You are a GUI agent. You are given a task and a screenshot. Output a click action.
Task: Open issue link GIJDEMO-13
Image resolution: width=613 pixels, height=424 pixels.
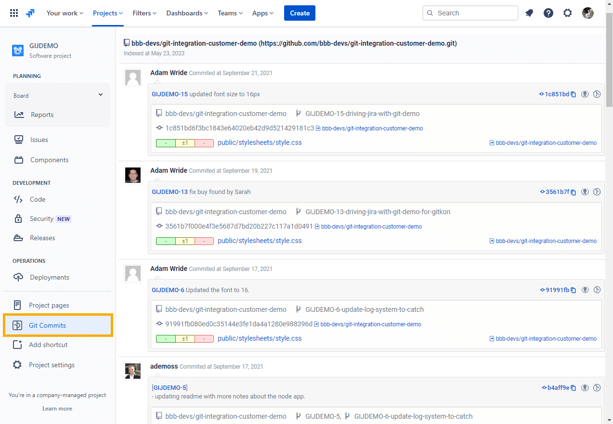170,192
